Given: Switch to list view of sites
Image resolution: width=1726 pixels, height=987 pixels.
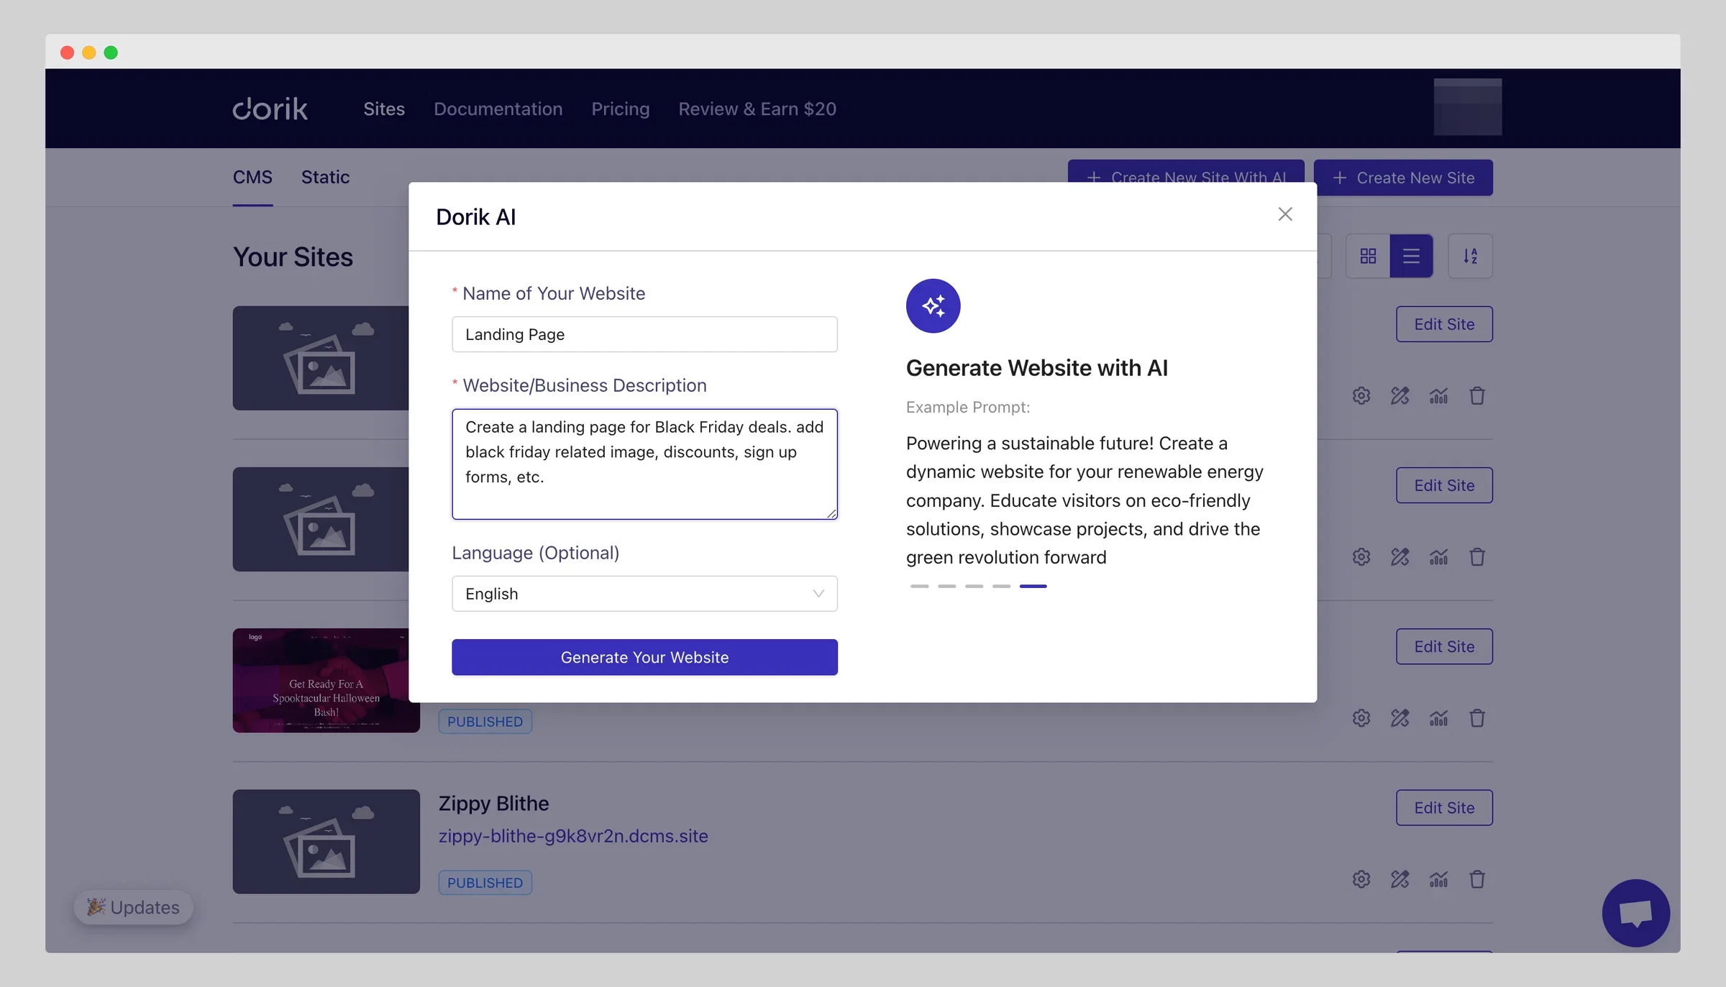Looking at the screenshot, I should coord(1411,256).
